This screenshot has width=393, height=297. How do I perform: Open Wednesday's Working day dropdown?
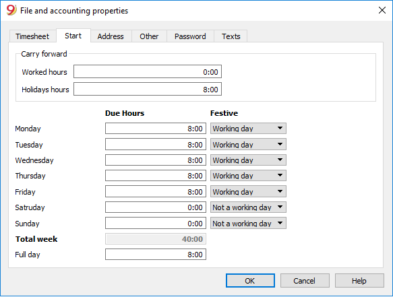[248, 160]
